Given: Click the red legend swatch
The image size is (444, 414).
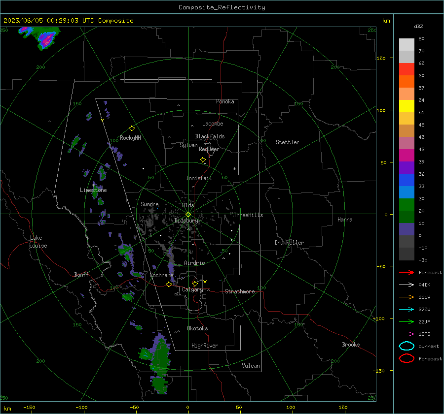Looking at the screenshot, I should tap(407, 69).
